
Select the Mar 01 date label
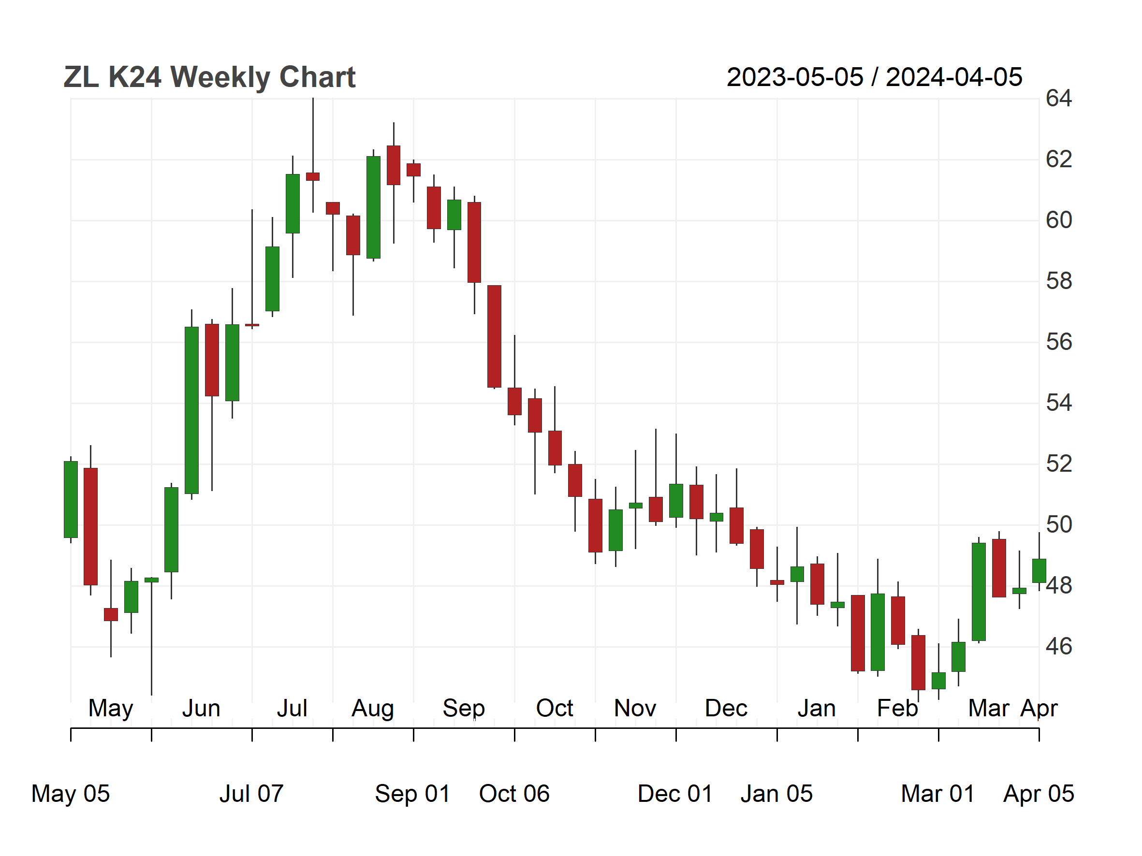pos(937,794)
